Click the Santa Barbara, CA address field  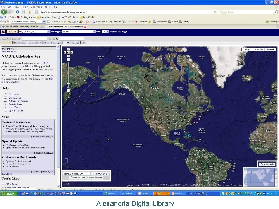76,174
